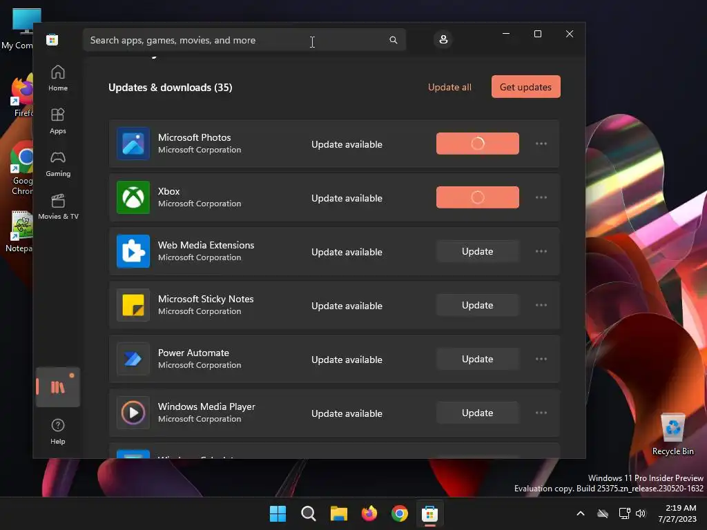Open the Microsoft Store logo icon
This screenshot has height=530, width=707.
click(52, 39)
